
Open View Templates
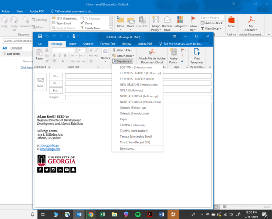pos(197,56)
